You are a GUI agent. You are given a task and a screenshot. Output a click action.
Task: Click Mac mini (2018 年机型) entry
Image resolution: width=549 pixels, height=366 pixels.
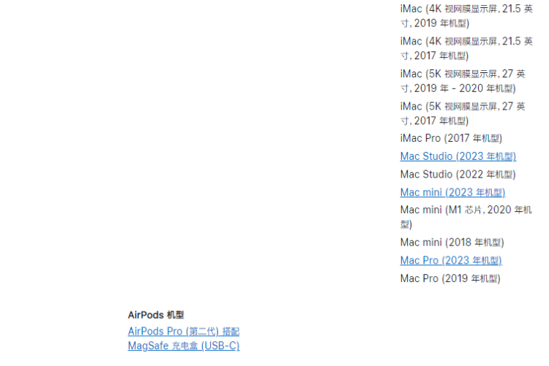click(452, 243)
